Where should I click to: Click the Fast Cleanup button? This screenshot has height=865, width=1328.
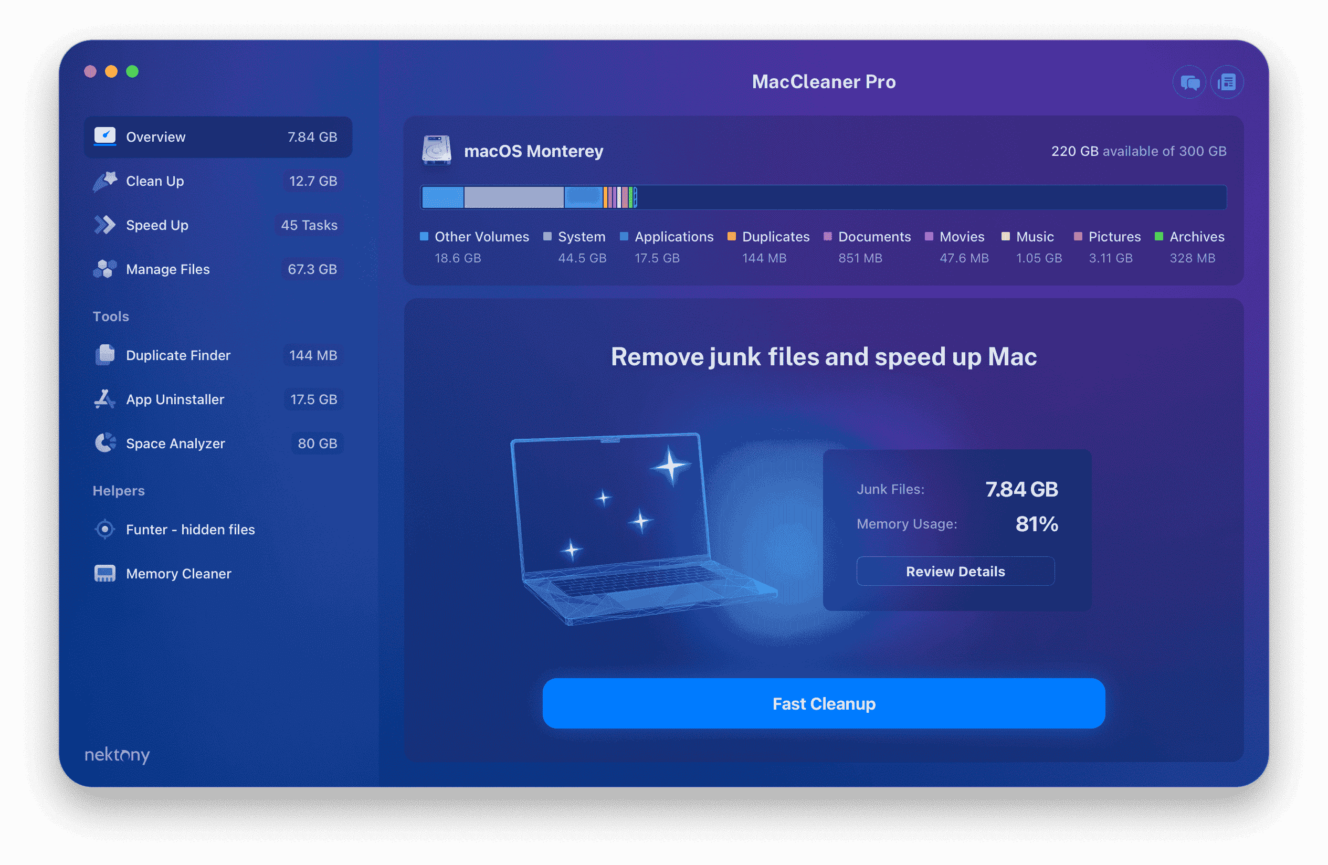click(x=825, y=703)
